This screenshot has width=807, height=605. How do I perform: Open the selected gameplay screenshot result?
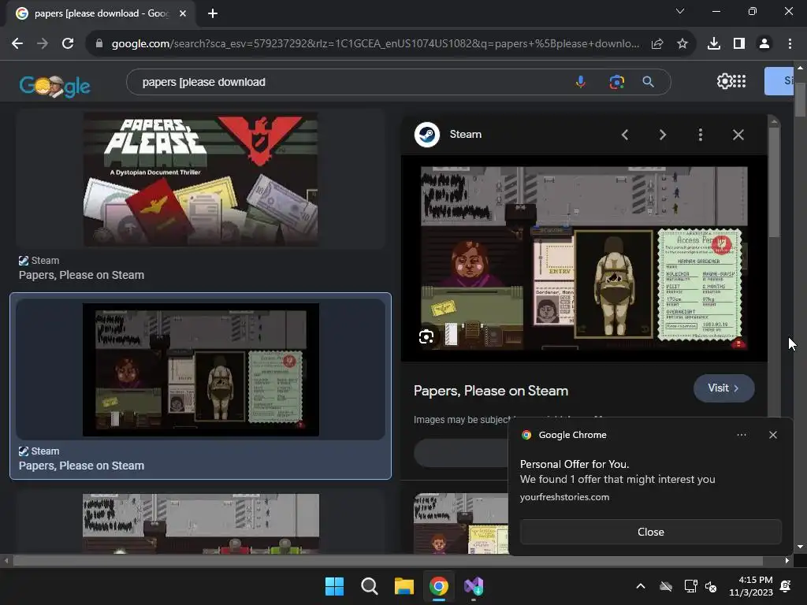point(201,370)
